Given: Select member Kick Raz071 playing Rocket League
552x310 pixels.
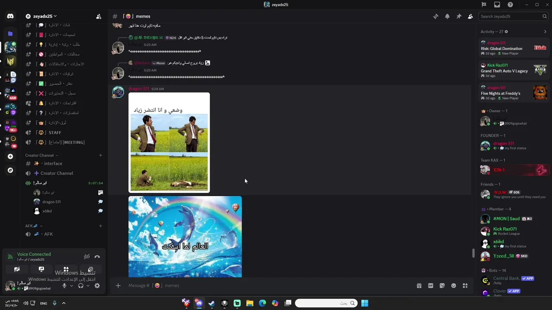Looking at the screenshot, I should pos(514,231).
